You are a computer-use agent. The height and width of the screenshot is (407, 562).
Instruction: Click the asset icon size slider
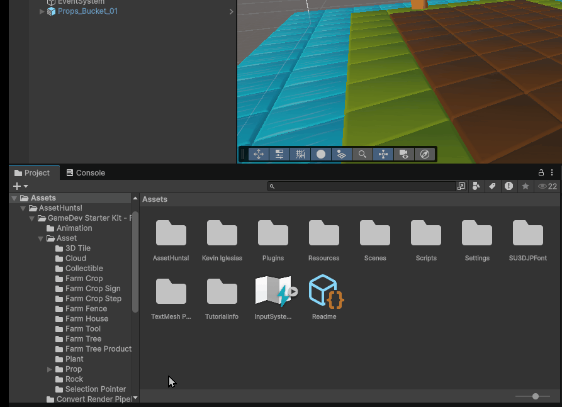tap(535, 396)
